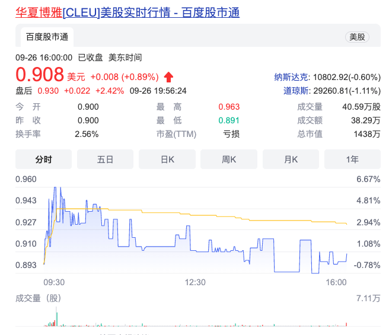Click the 0.960 price axis label

[x=26, y=179]
